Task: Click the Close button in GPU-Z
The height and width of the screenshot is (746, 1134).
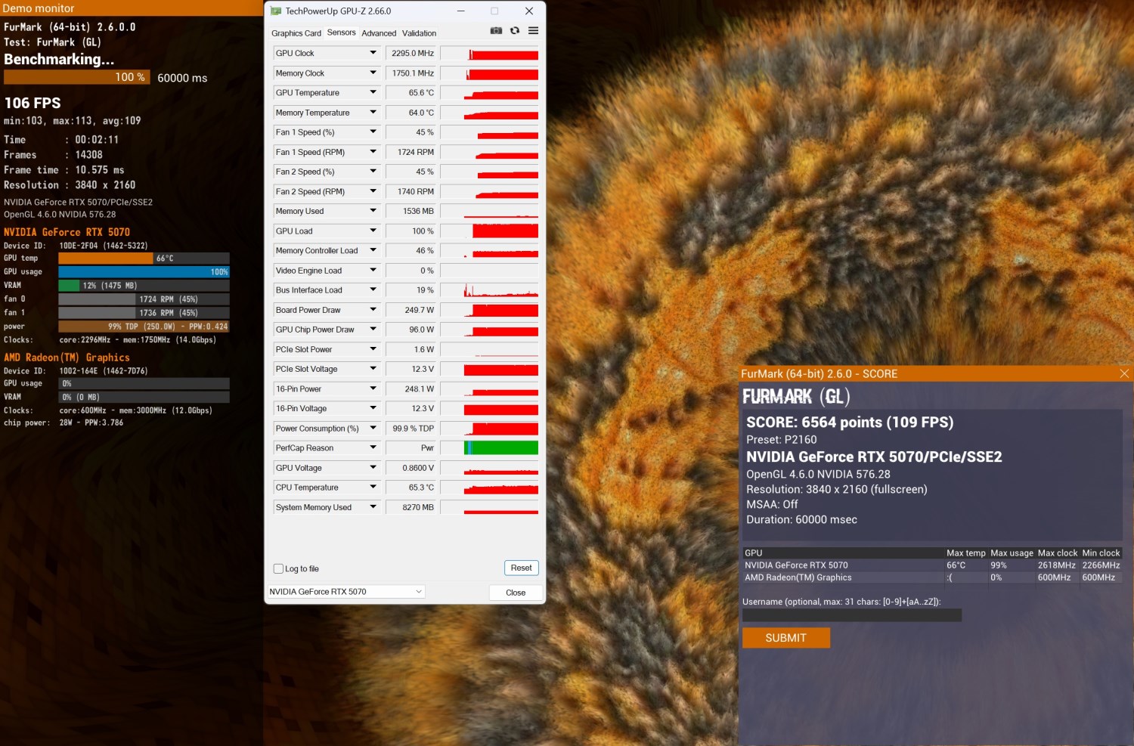Action: point(516,593)
